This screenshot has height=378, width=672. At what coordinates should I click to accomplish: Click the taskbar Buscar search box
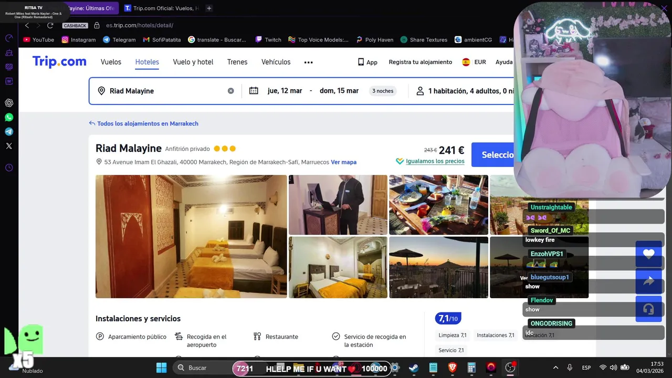pos(202,367)
